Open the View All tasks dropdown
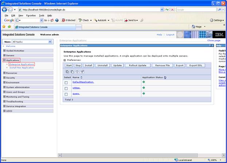The width and height of the screenshot is (227, 163). tap(50, 42)
